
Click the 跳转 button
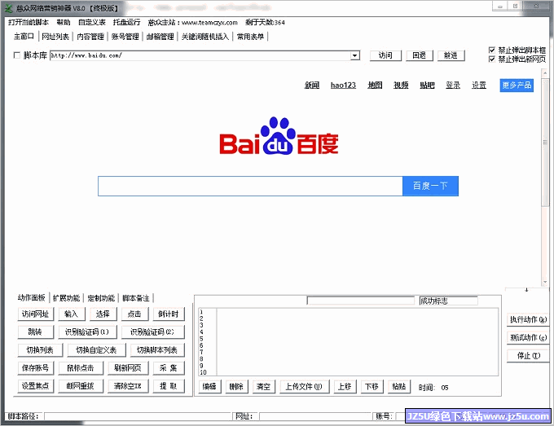point(35,332)
